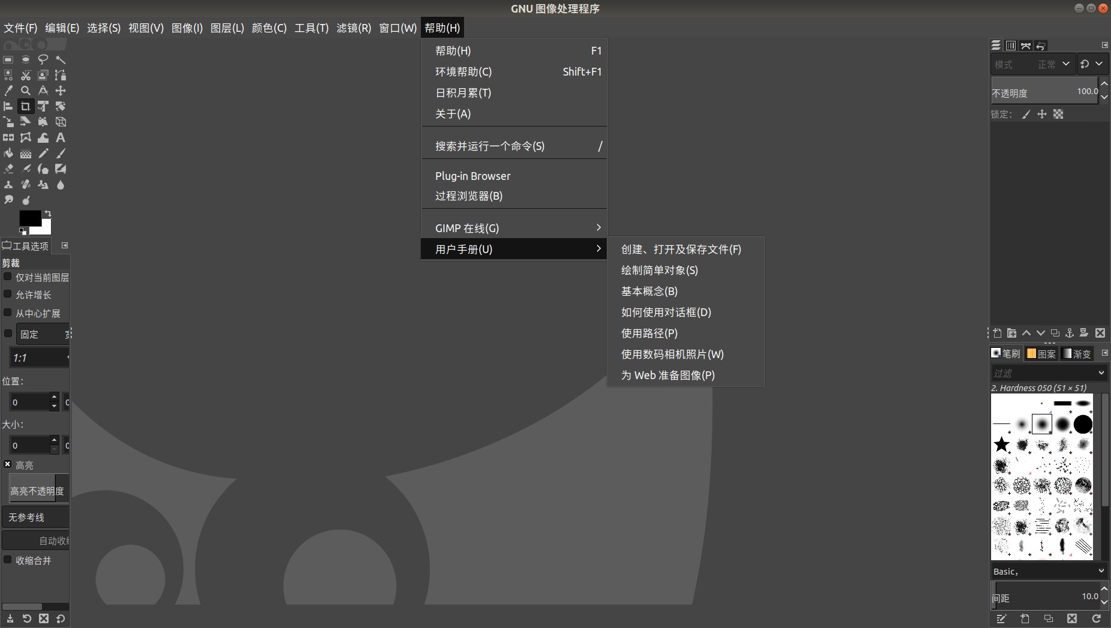Viewport: 1111px width, 628px height.
Task: Open the Basic brush tag dropdown
Action: click(x=1049, y=571)
